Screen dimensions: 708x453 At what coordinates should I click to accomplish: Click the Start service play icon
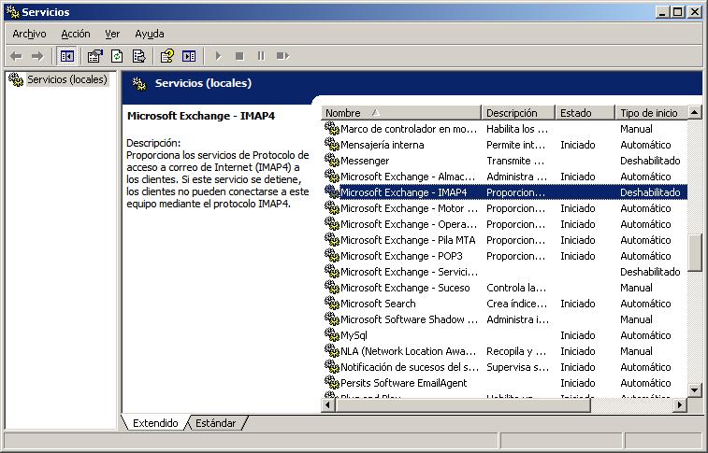(218, 56)
